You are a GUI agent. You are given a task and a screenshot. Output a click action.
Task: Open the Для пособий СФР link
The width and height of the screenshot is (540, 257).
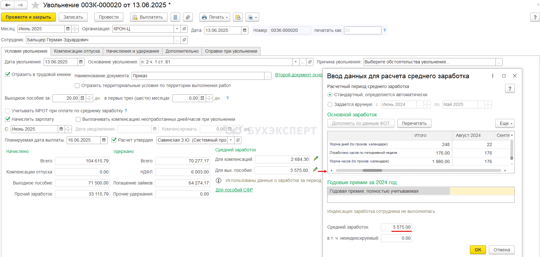tap(234, 190)
